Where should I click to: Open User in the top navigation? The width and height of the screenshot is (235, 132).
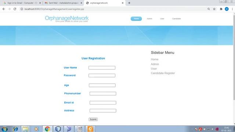coord(162,19)
